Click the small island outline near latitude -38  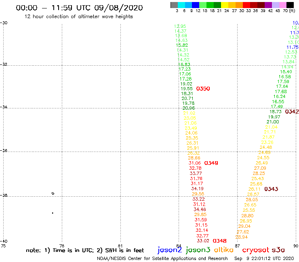pos(53,193)
